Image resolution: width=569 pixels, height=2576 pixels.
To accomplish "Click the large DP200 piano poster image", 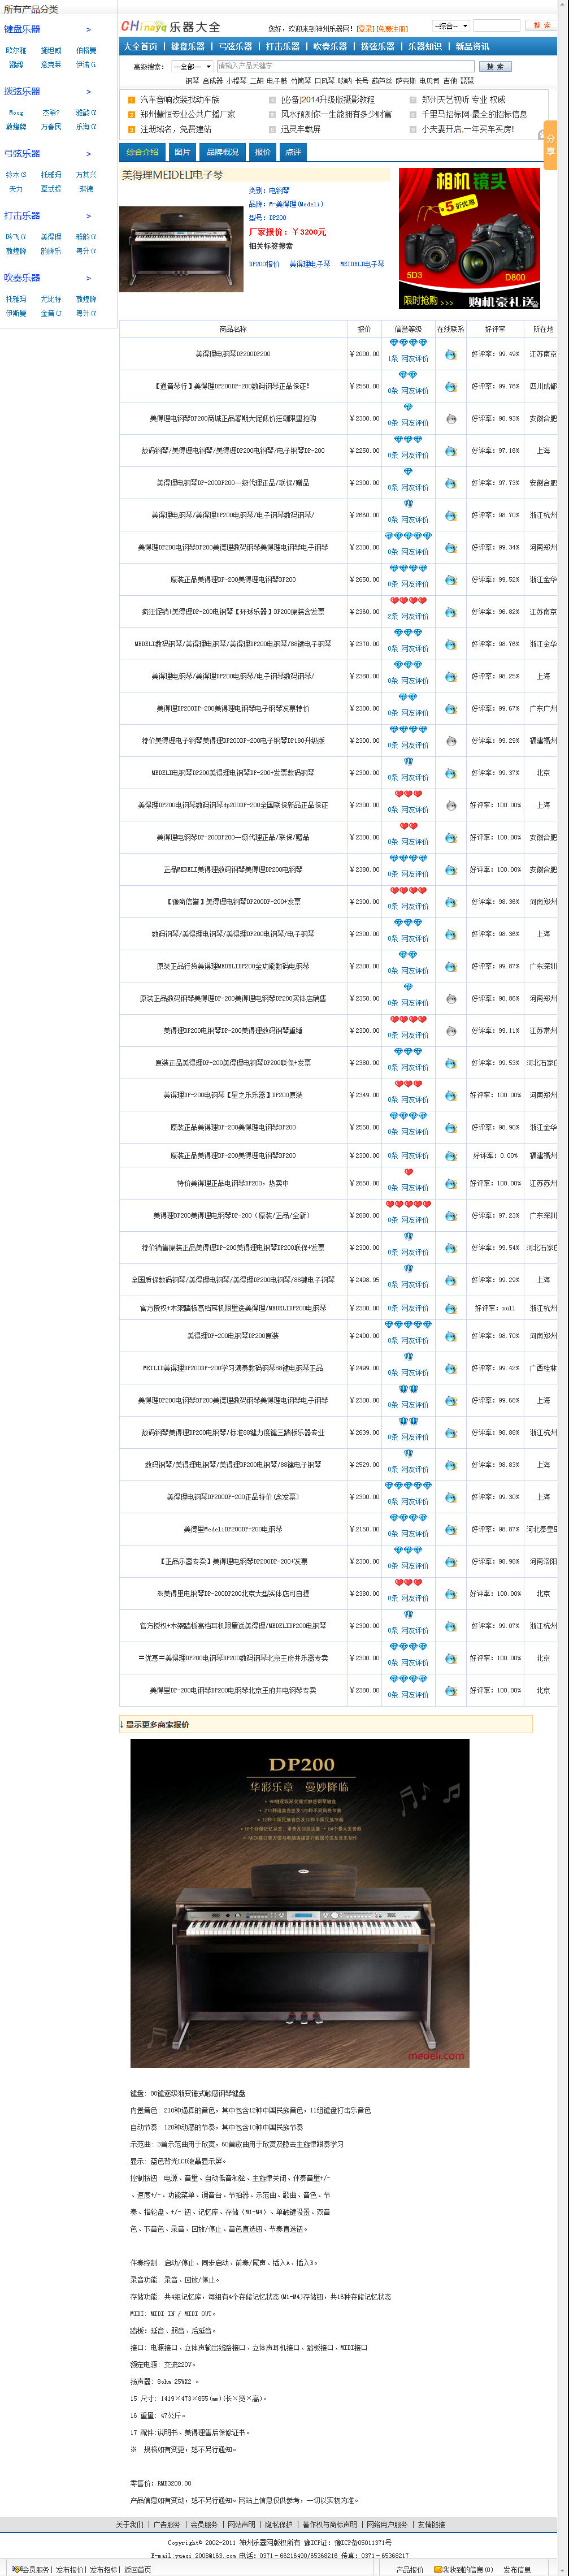I will pyautogui.click(x=300, y=1888).
